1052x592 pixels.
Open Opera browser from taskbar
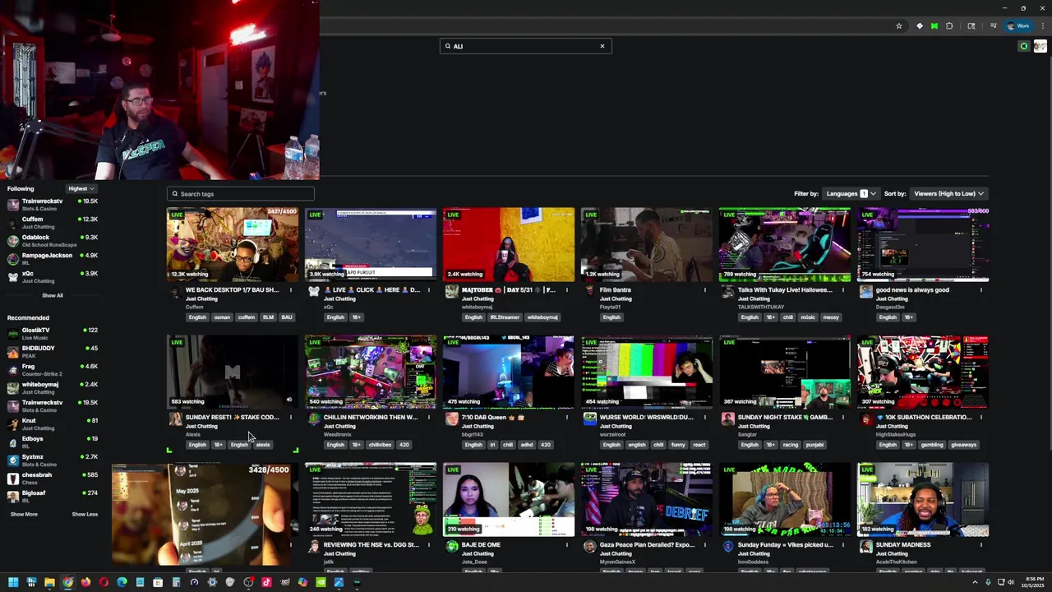coord(104,582)
